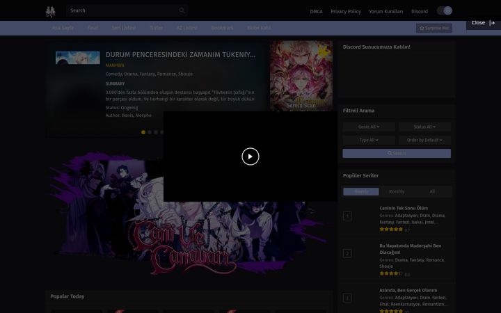
Task: Open the Privacy Policy link
Action: (345, 12)
